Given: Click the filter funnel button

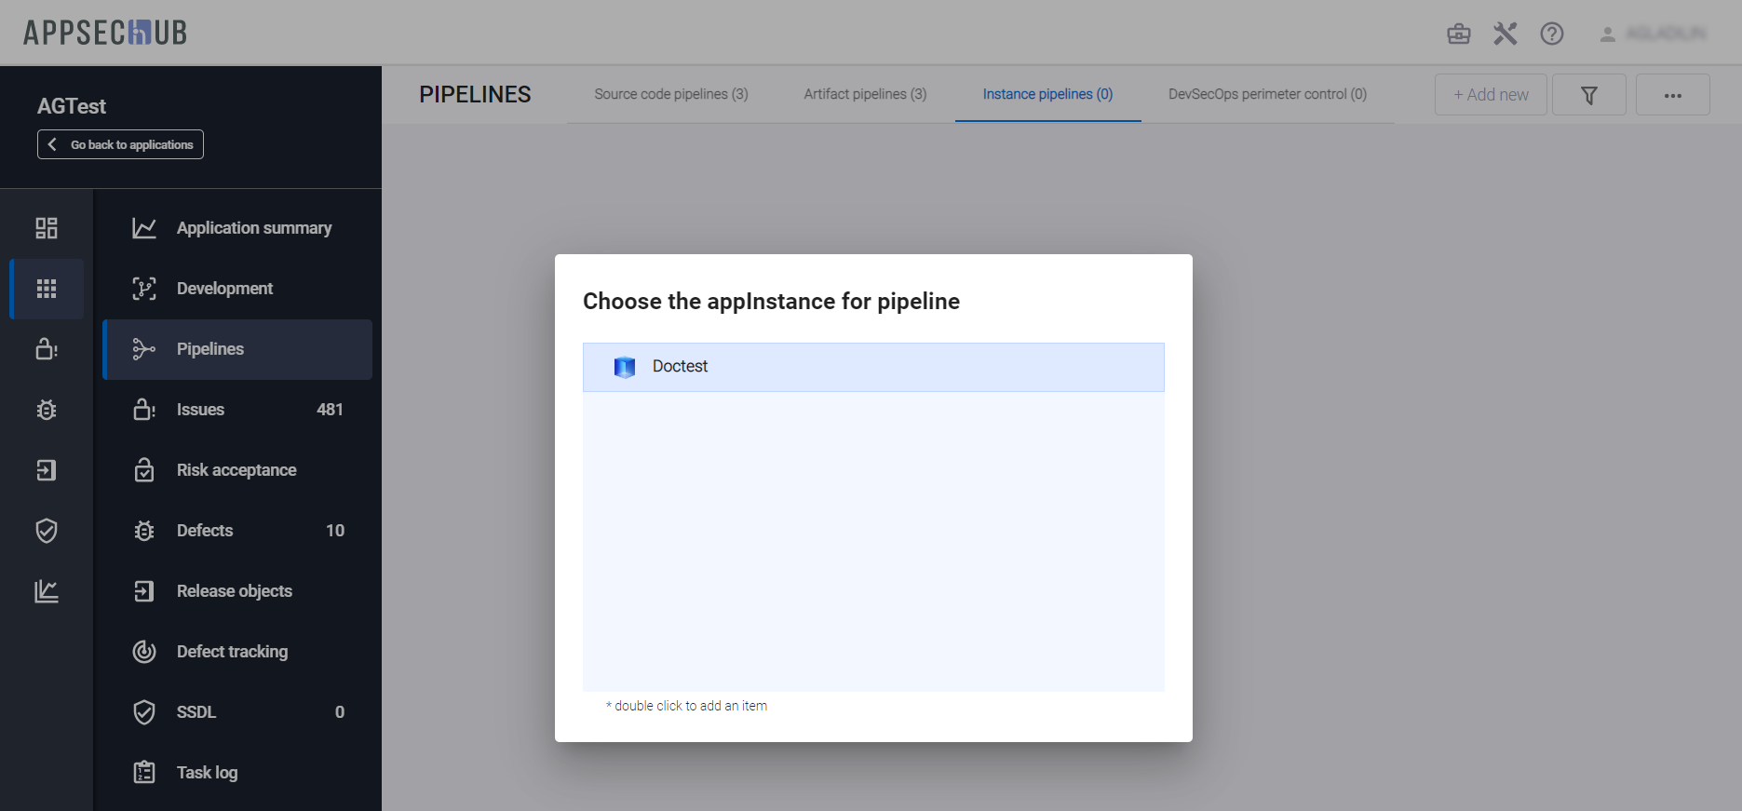Looking at the screenshot, I should click(x=1589, y=95).
